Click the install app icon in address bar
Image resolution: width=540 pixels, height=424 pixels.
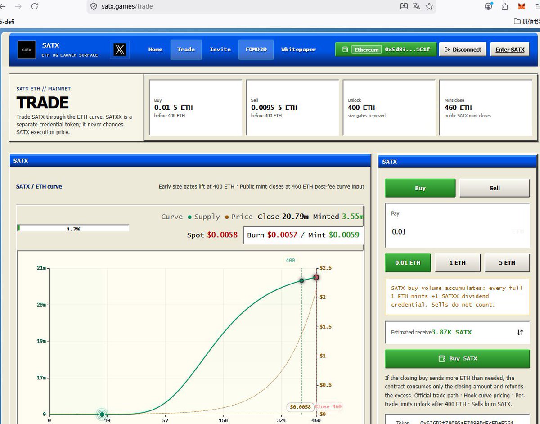tap(404, 6)
